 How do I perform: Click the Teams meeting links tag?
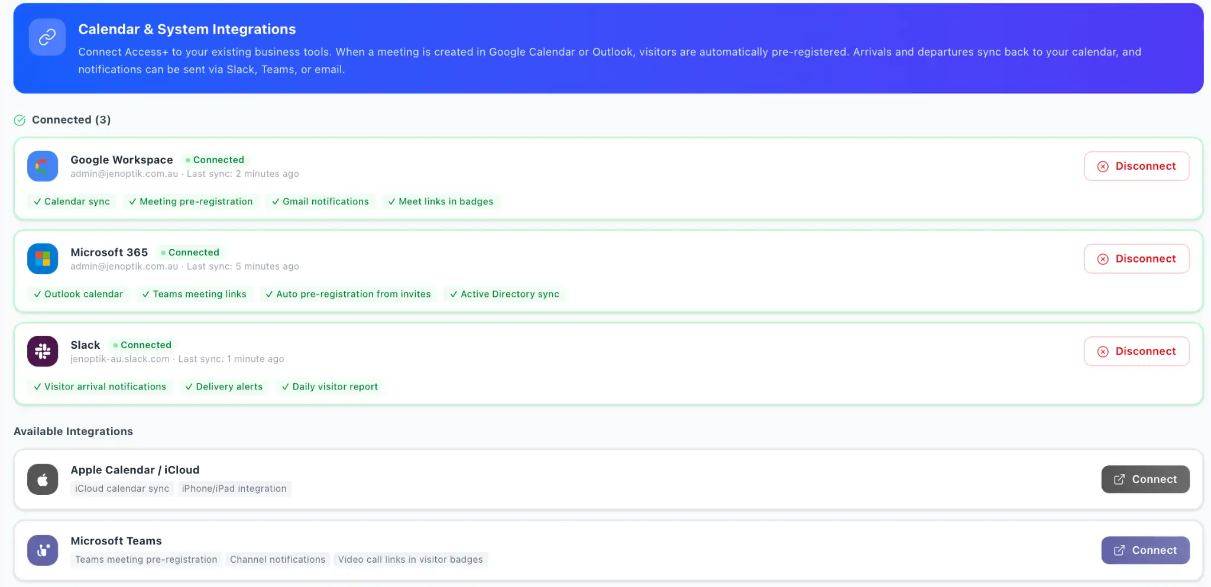pyautogui.click(x=195, y=294)
